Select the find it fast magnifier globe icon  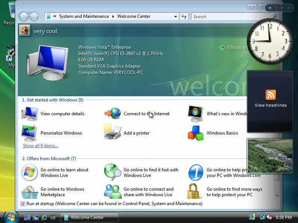click(112, 172)
